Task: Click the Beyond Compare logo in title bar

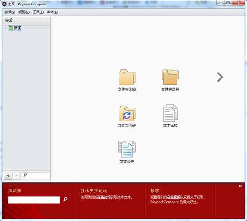Action: [x=4, y=4]
